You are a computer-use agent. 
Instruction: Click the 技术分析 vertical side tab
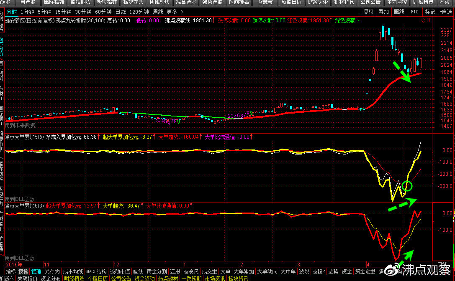[2, 46]
